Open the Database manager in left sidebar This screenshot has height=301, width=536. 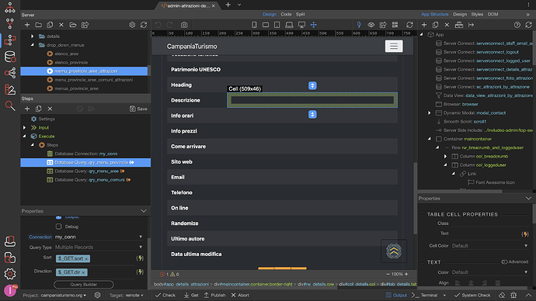tap(10, 57)
